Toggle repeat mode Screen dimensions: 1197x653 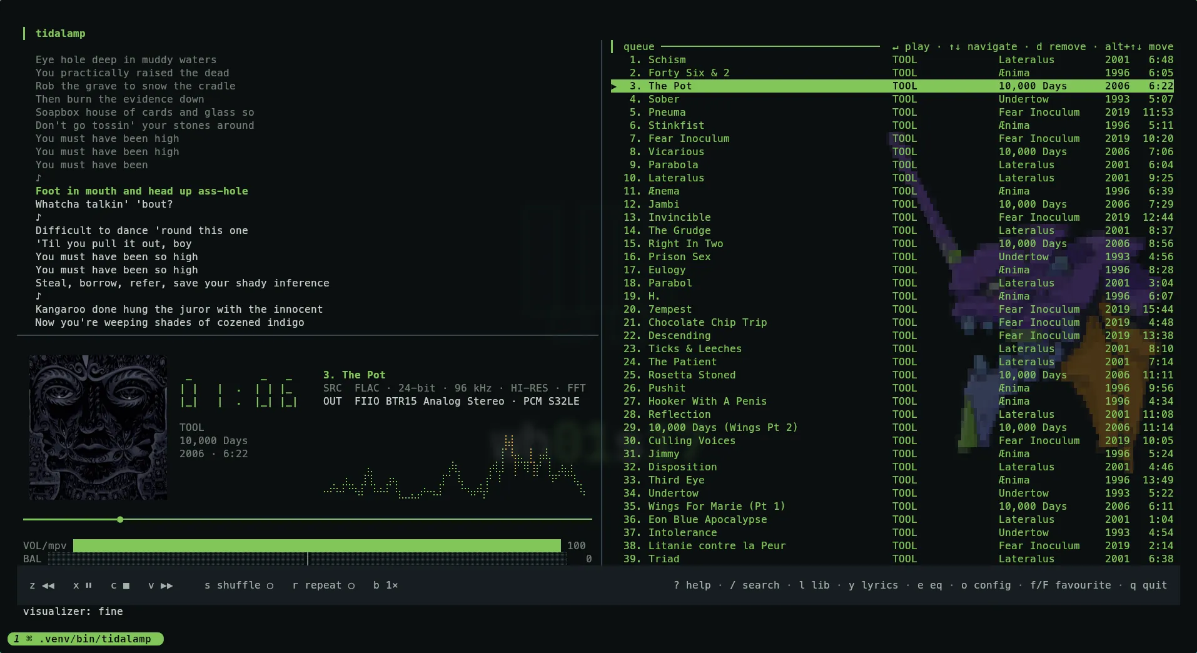point(323,585)
